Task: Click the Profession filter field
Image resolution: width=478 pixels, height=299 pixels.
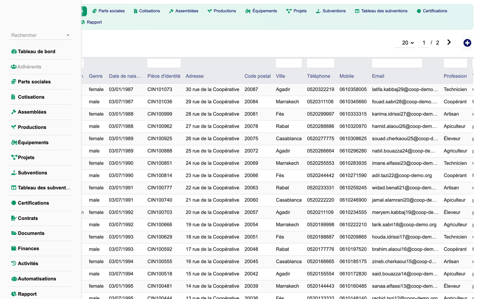Action: pyautogui.click(x=455, y=63)
